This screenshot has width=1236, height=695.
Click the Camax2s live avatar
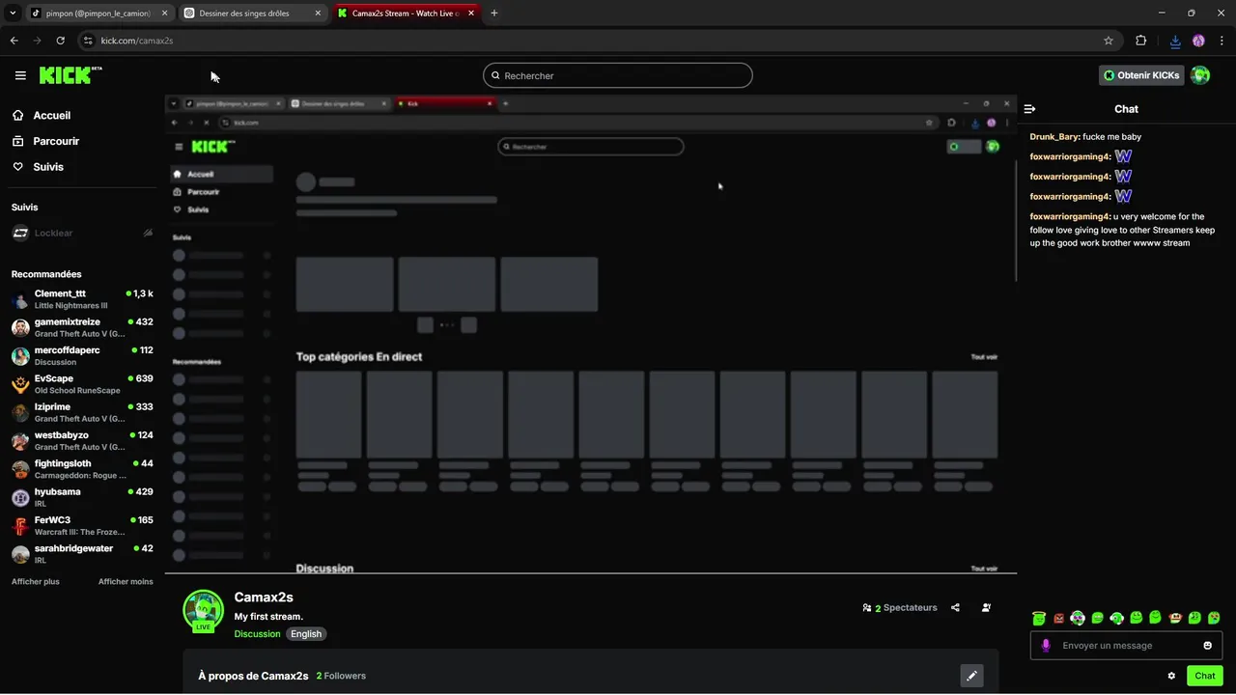pyautogui.click(x=204, y=611)
